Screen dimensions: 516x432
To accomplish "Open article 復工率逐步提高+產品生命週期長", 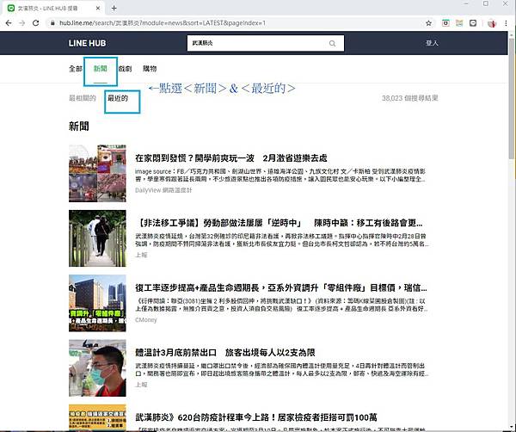I will [281, 287].
